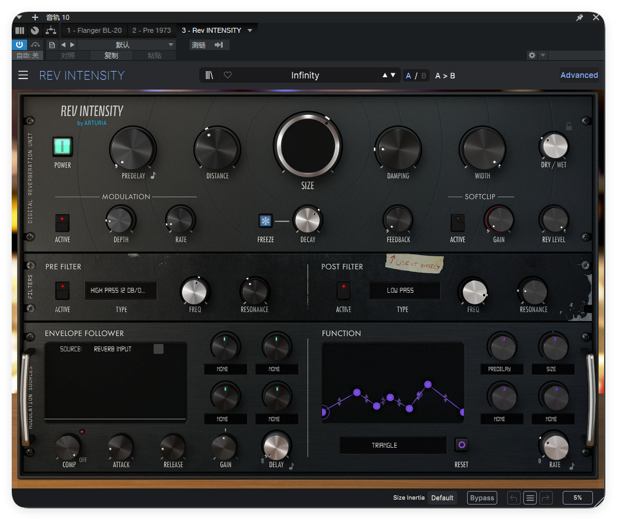
Task: Open the Advanced panel
Action: tap(579, 75)
